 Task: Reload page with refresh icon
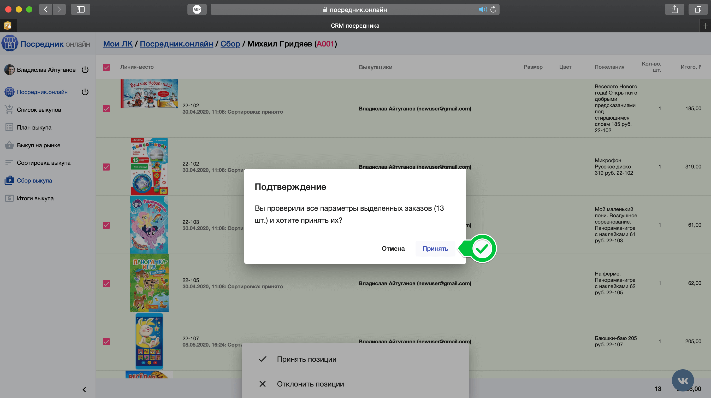[493, 9]
